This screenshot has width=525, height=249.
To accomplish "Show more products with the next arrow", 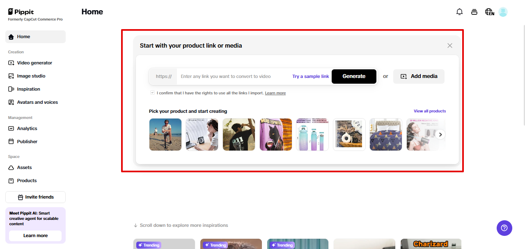I will pyautogui.click(x=440, y=134).
